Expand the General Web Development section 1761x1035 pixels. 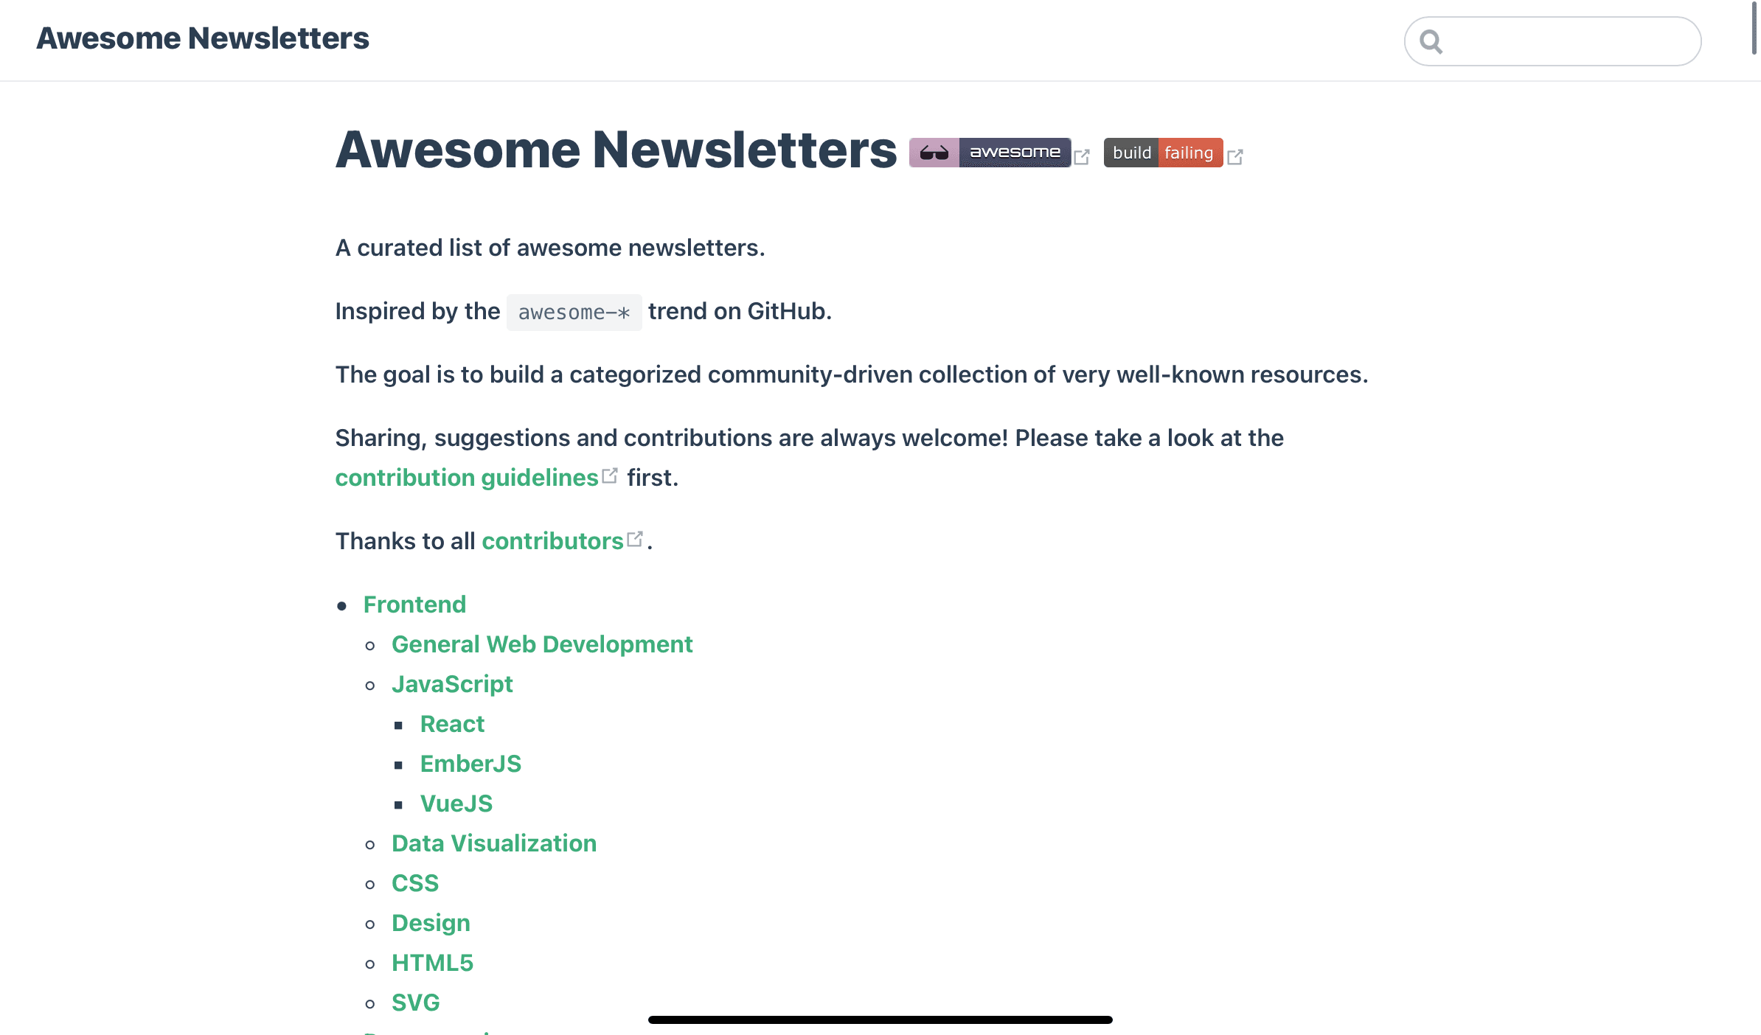tap(541, 643)
